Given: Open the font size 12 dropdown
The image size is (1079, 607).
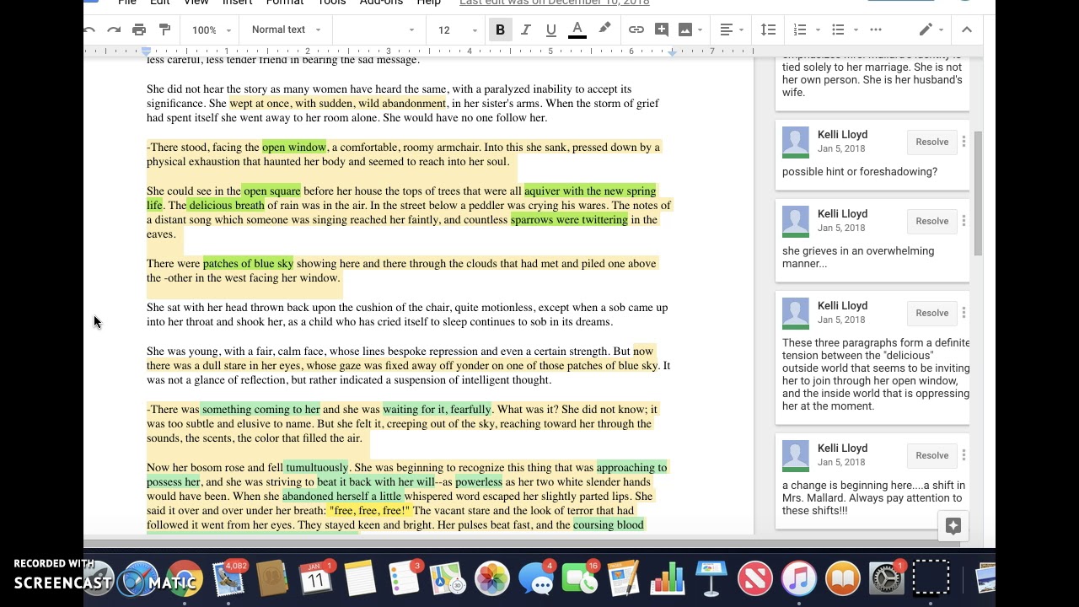Looking at the screenshot, I should [456, 30].
